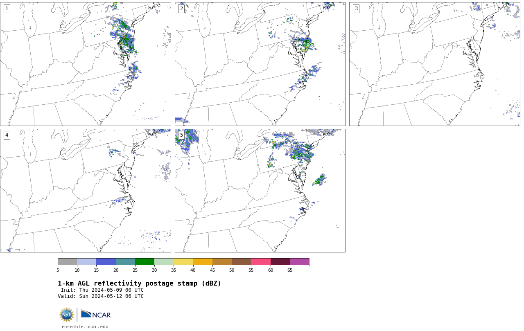Click the NSF logo icon

tap(67, 315)
